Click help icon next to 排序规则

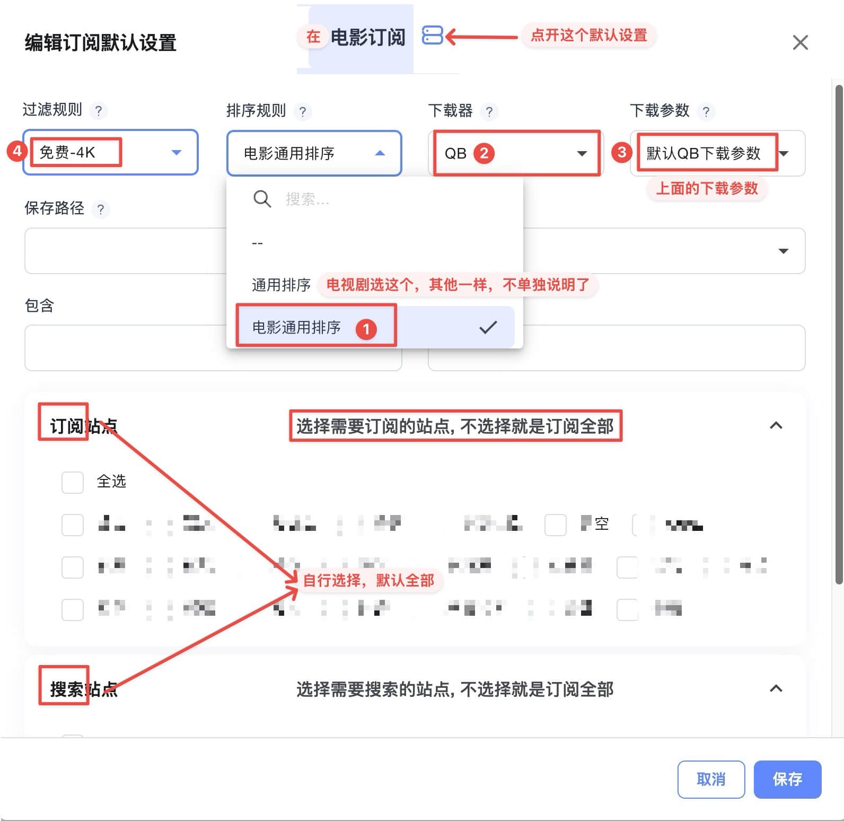pyautogui.click(x=302, y=111)
